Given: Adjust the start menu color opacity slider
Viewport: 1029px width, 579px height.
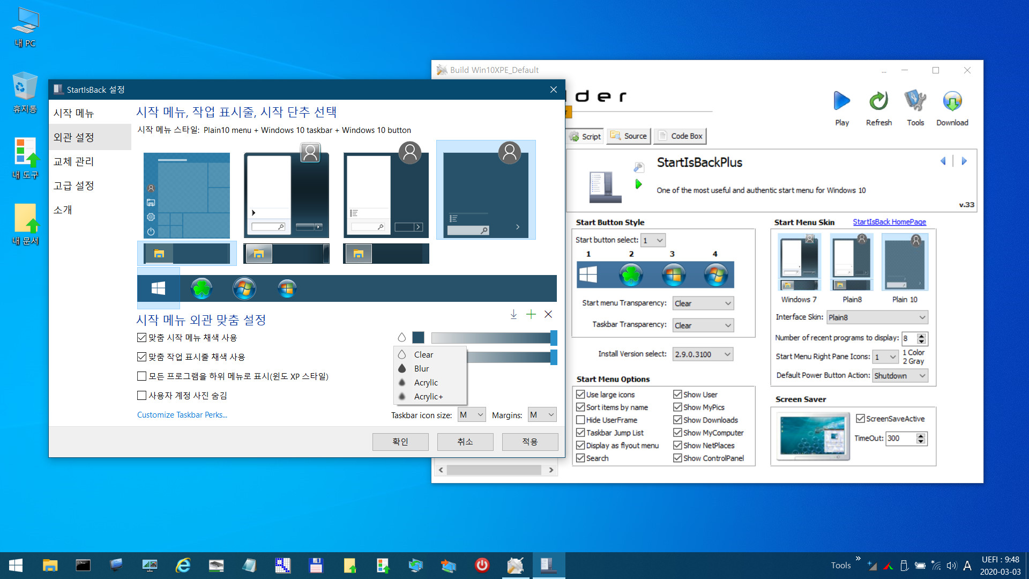Looking at the screenshot, I should [x=494, y=337].
